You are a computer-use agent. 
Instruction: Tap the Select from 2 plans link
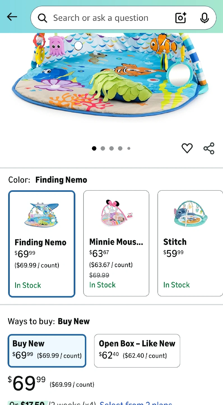[x=136, y=403]
